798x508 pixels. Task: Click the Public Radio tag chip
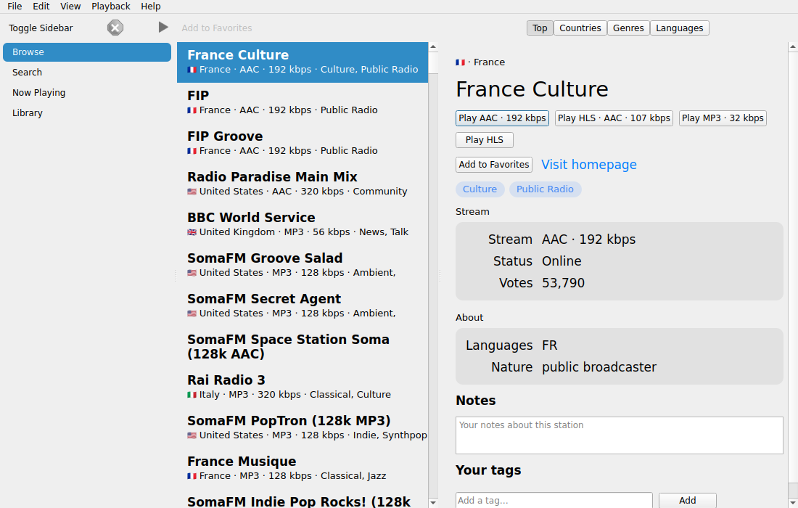pyautogui.click(x=545, y=189)
